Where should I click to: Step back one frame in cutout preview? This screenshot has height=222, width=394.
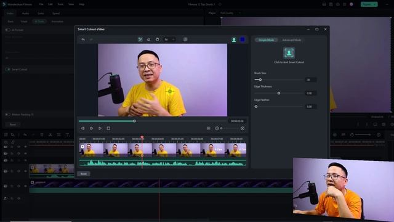[82, 128]
